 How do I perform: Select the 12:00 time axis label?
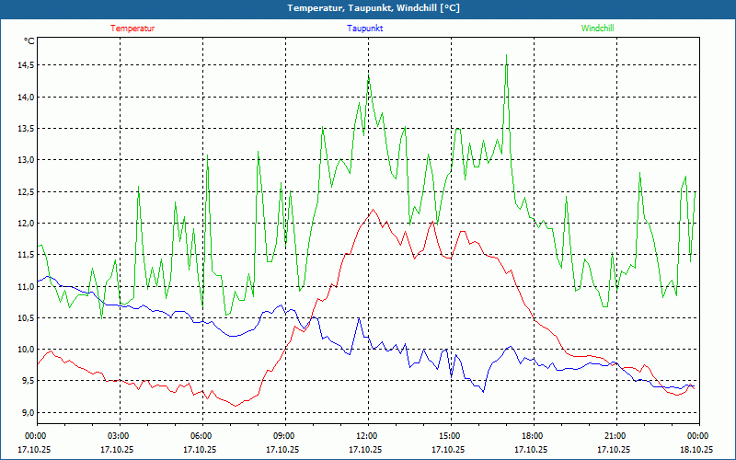coord(367,435)
